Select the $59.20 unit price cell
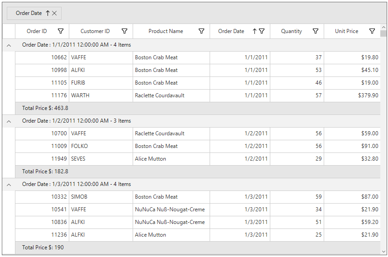388x257 pixels. pos(352,222)
